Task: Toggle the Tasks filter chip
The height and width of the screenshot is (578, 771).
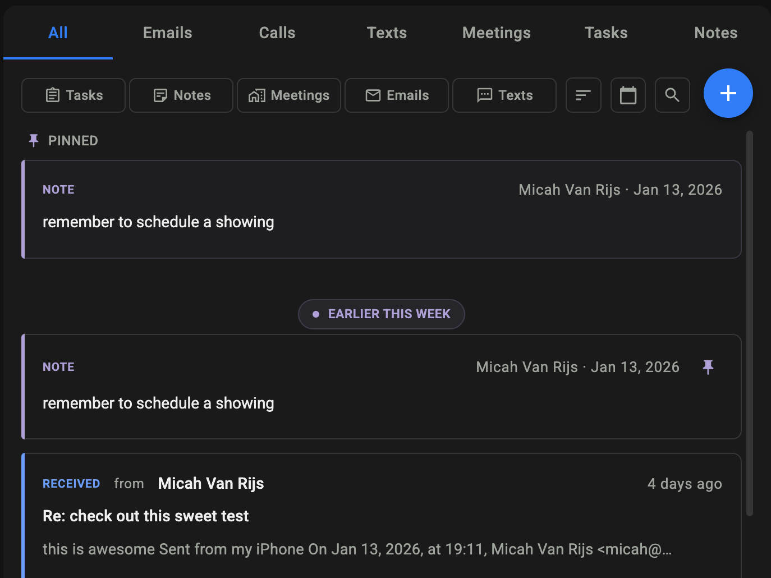Action: [x=74, y=95]
